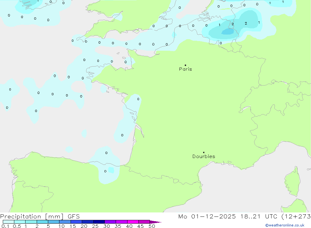
Task: Select the 0.5–1 mm legend swatch
Action: click(20, 222)
